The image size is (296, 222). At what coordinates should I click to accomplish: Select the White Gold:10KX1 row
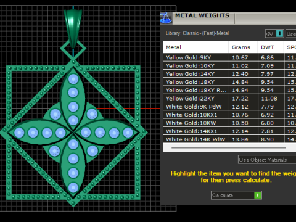[x=229, y=115]
